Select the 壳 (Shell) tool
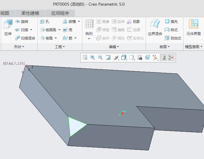 [x=68, y=30]
